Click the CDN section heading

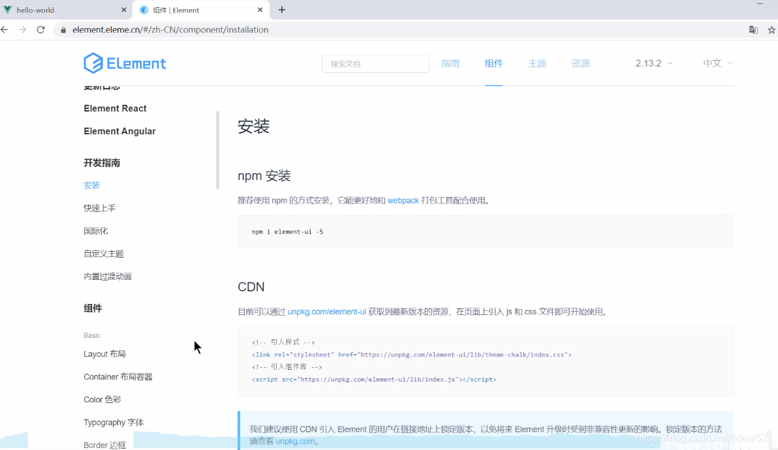tap(251, 287)
